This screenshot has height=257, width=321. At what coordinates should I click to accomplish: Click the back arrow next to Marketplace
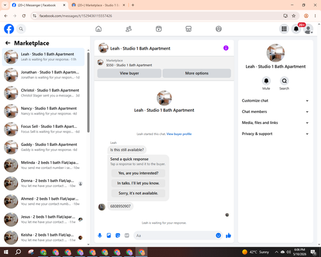[x=8, y=43]
